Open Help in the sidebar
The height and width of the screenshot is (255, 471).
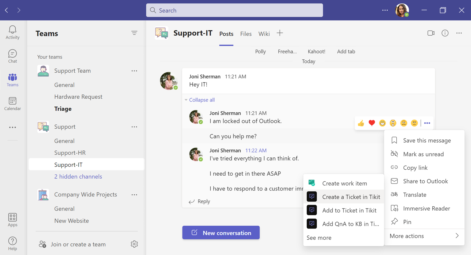coord(13,244)
